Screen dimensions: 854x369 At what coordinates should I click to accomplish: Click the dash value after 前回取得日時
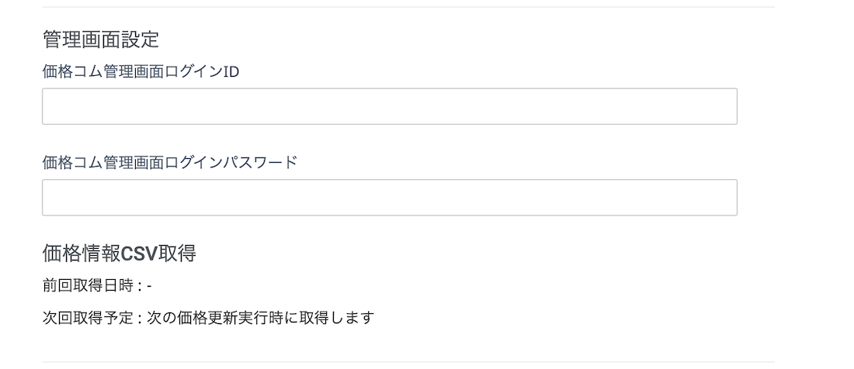[148, 286]
